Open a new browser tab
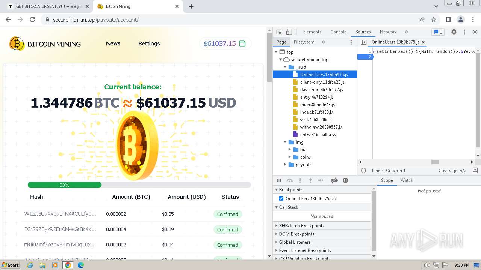The width and height of the screenshot is (481, 270). pos(191,6)
